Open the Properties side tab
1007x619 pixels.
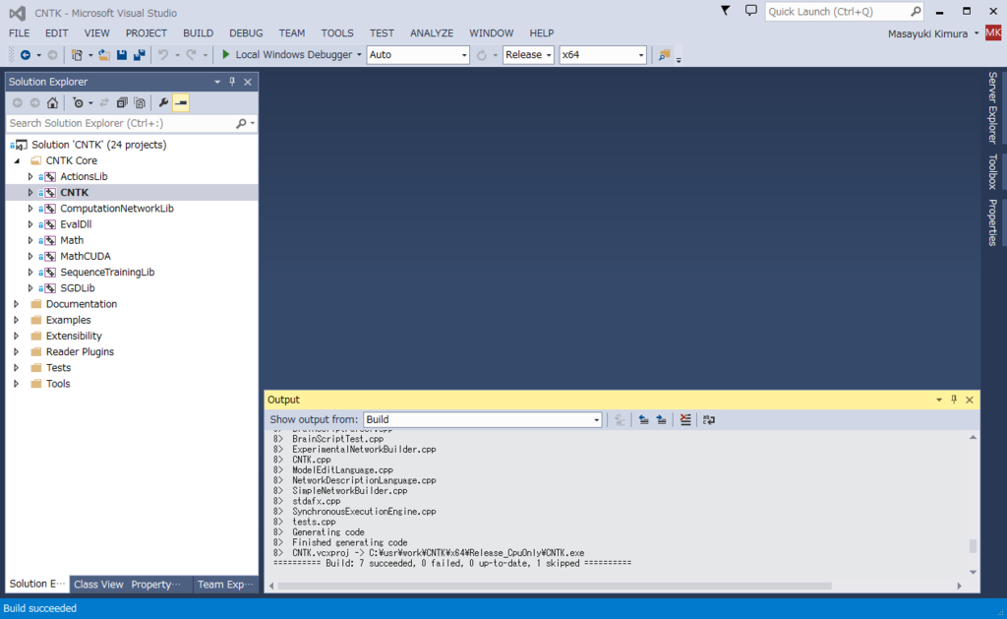993,222
